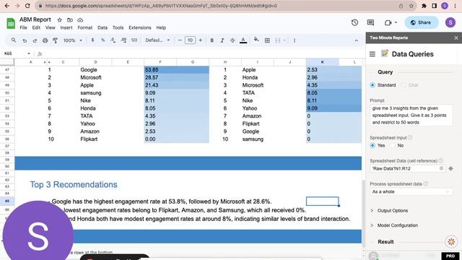Open the Insert menu
Viewport: 462px width, 260px height.
pos(66,27)
